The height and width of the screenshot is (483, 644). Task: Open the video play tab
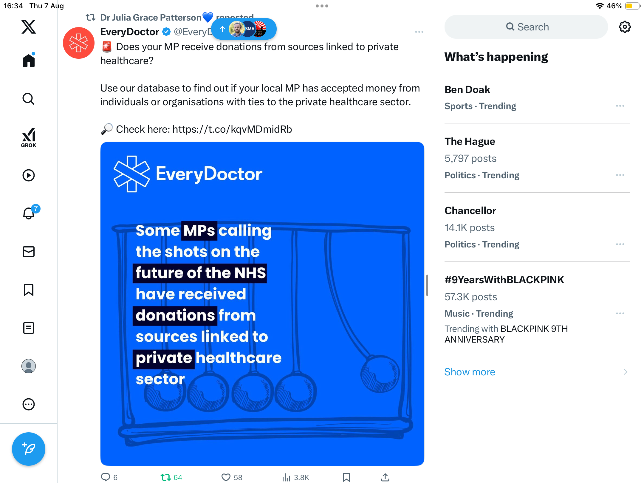pyautogui.click(x=29, y=175)
